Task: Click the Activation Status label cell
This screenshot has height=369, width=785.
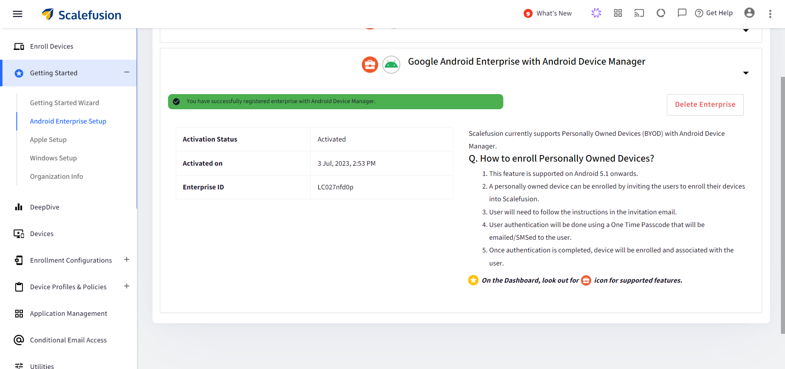Action: pos(243,139)
